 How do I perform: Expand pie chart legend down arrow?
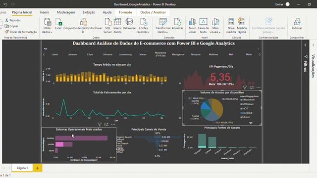[251, 123]
